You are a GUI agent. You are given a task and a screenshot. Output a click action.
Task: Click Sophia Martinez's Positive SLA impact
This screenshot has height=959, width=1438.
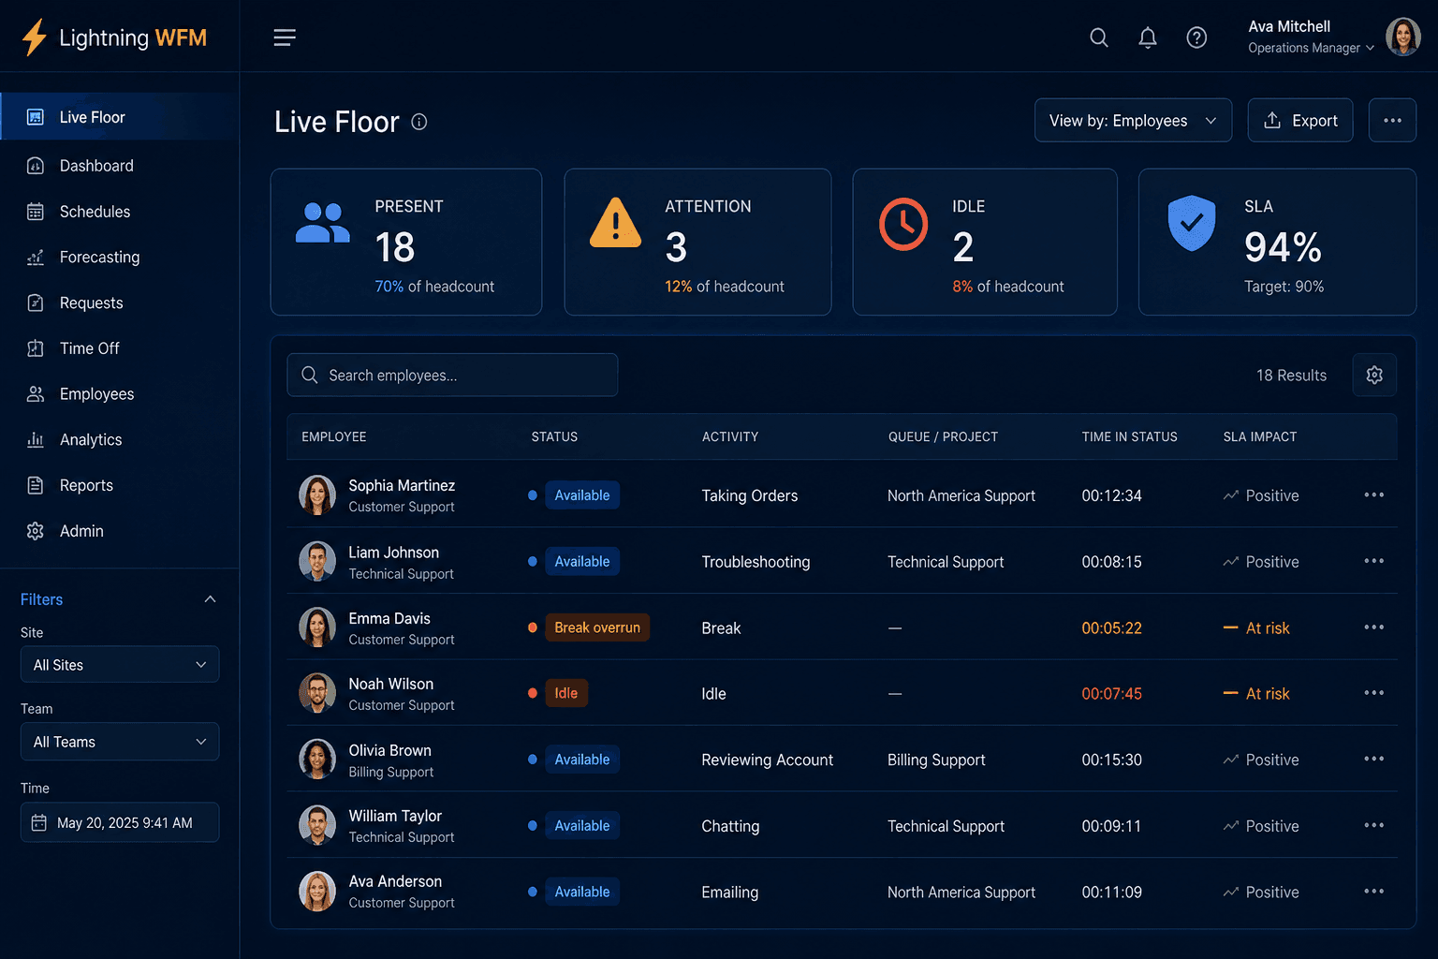click(1261, 495)
